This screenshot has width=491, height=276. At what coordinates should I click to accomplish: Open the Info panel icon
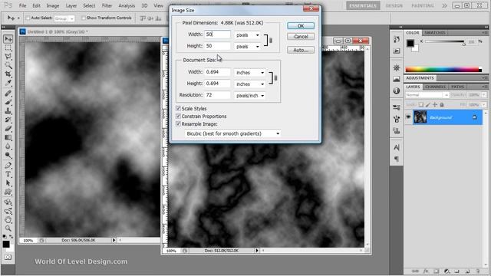[x=397, y=90]
